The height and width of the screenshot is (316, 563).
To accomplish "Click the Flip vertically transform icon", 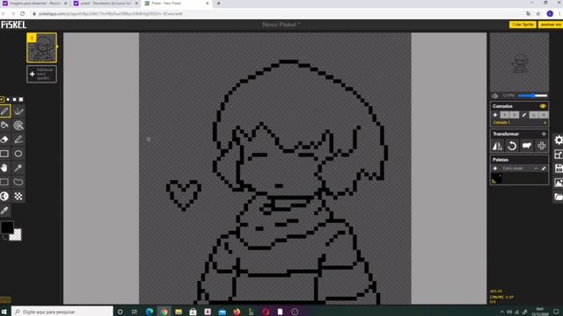I will point(497,146).
